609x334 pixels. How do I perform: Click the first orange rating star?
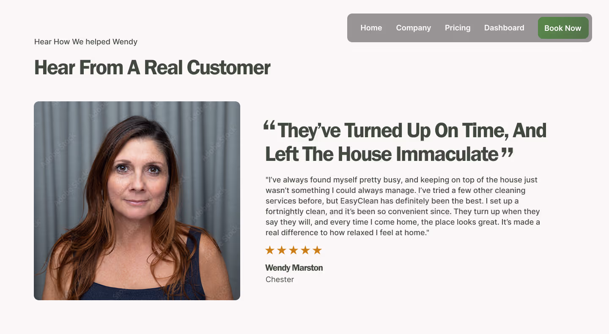[x=270, y=250]
